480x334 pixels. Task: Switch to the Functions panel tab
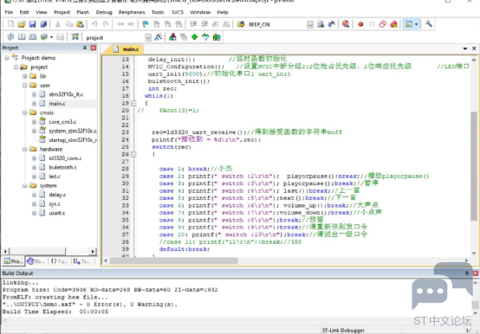click(x=59, y=261)
